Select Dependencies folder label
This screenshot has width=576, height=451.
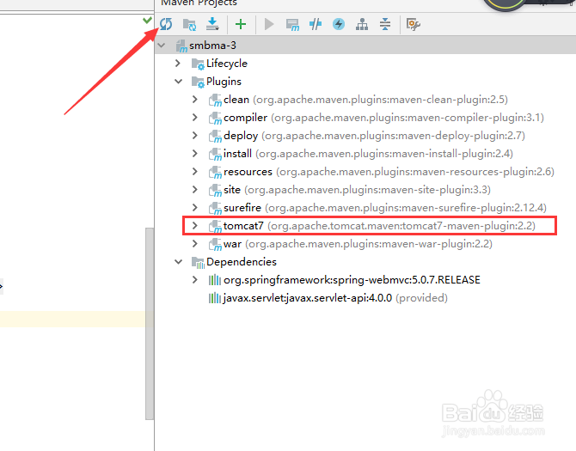click(x=242, y=262)
